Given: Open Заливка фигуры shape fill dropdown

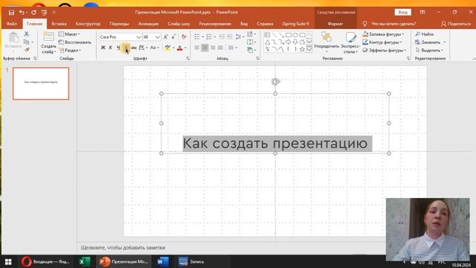Looking at the screenshot, I should click(384, 34).
